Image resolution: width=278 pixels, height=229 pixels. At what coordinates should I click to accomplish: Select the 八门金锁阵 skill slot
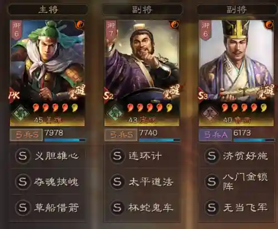coord(236,182)
